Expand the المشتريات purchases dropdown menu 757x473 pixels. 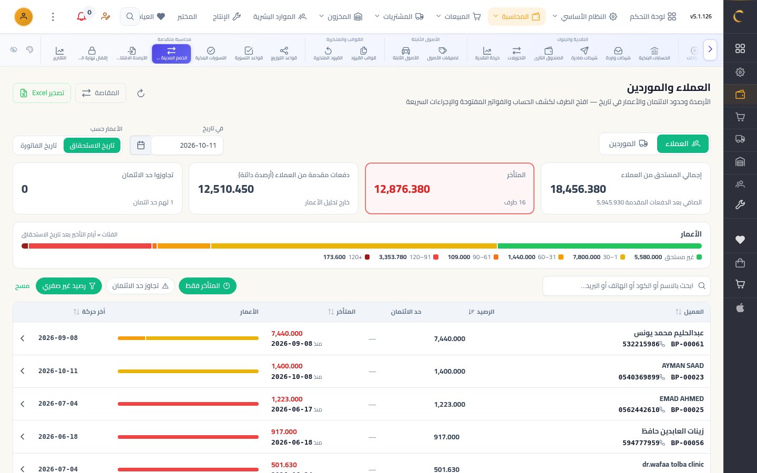point(399,17)
